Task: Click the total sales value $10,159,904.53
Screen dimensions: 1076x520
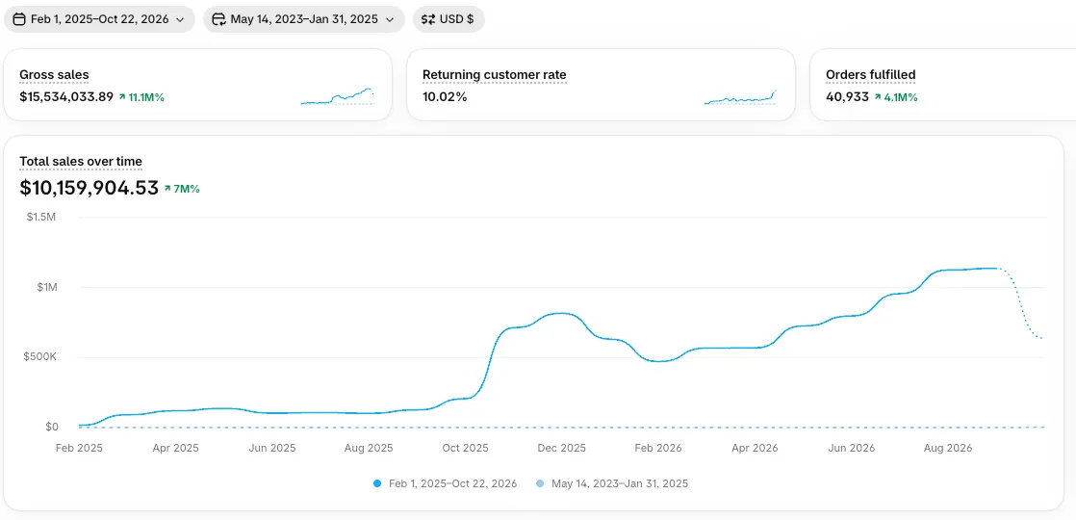Action: coord(90,188)
